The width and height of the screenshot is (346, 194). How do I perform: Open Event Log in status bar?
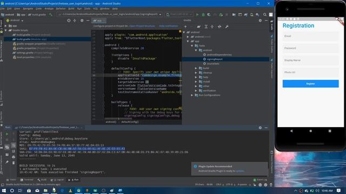pos(260,179)
